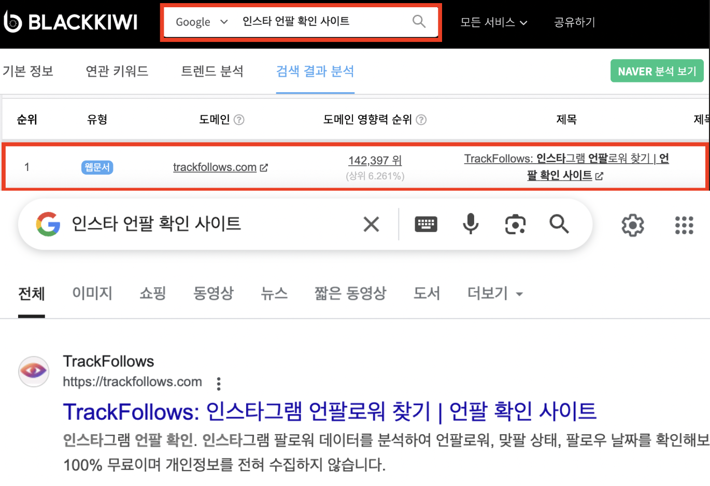This screenshot has height=486, width=710.
Task: Open the TrackFollows title link in table
Action: [x=566, y=167]
